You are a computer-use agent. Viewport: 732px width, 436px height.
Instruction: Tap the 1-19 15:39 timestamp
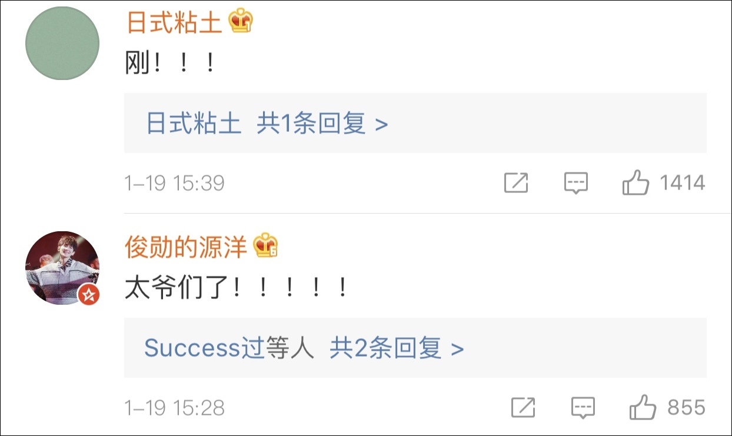click(175, 183)
